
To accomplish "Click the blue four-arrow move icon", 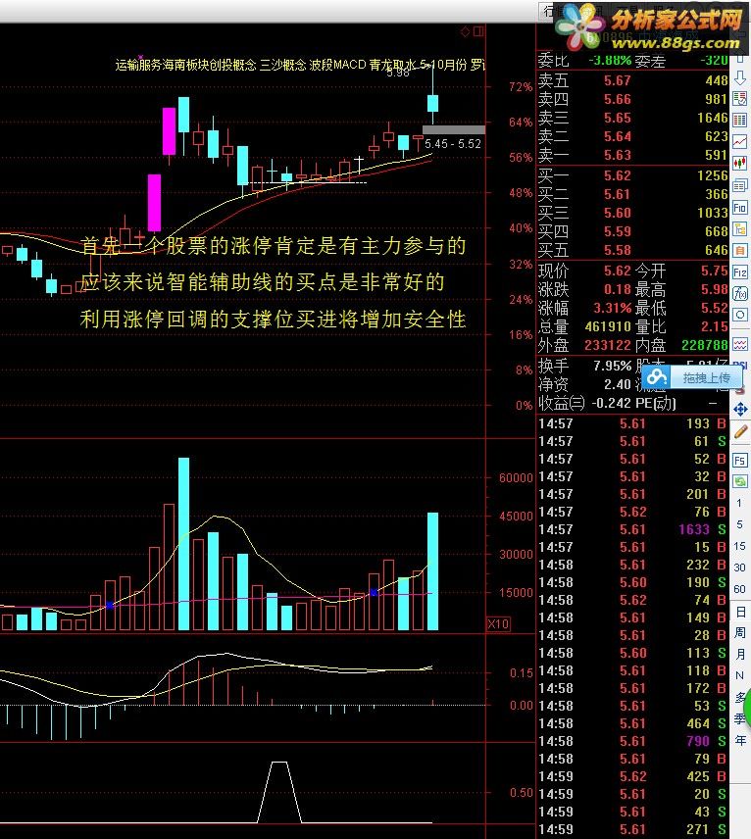I will point(740,410).
